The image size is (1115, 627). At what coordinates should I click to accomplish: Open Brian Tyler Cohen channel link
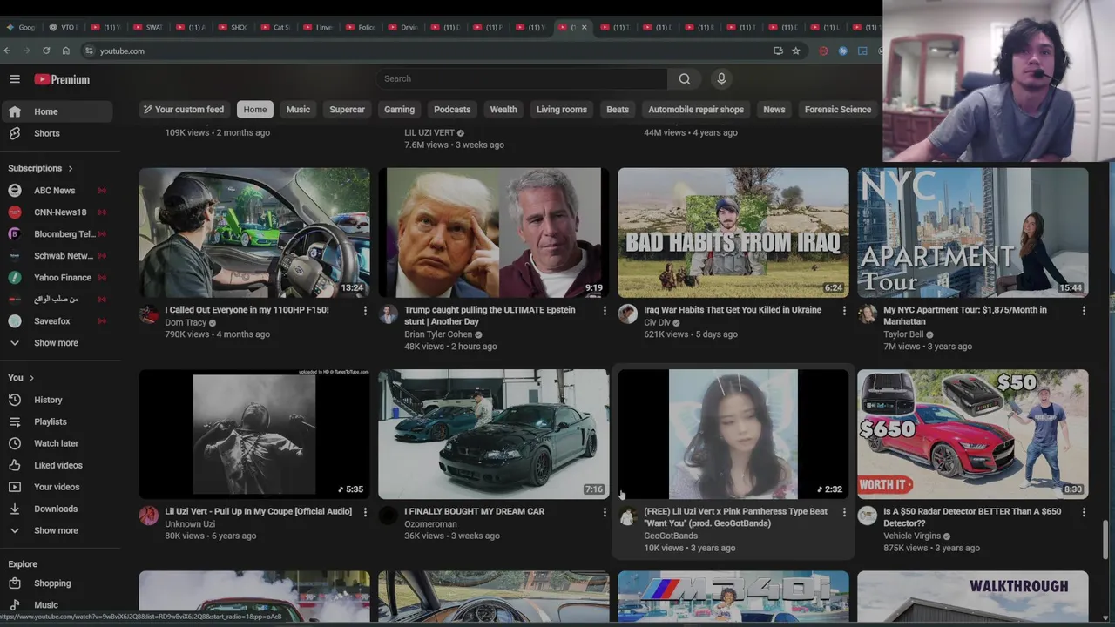pyautogui.click(x=438, y=334)
